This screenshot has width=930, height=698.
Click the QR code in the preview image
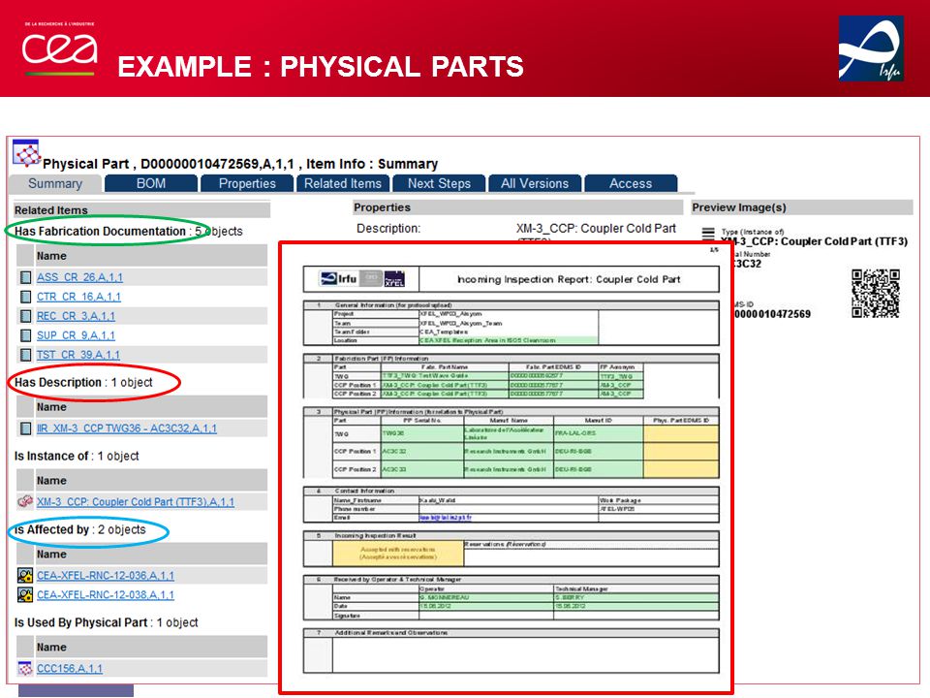tap(876, 293)
